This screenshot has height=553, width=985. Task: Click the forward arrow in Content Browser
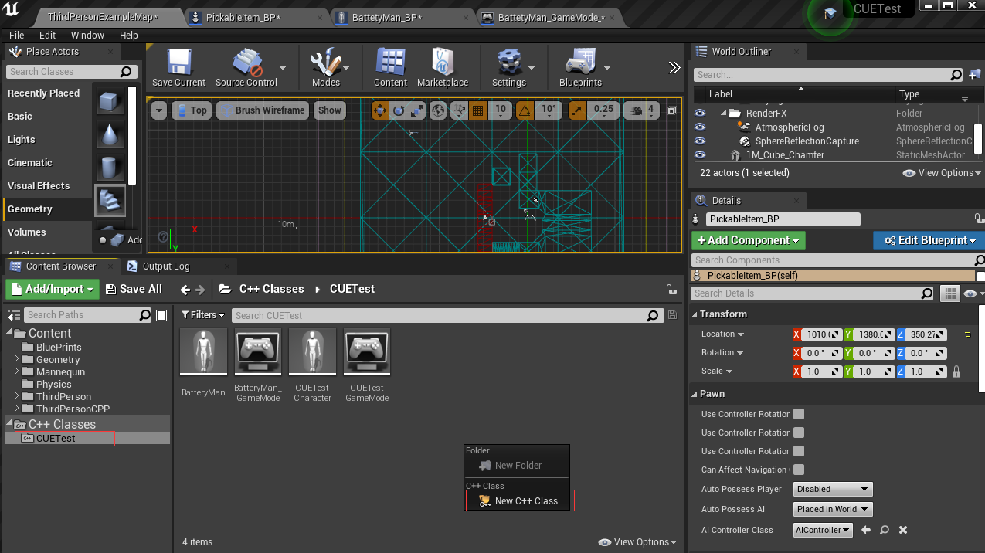click(x=201, y=289)
